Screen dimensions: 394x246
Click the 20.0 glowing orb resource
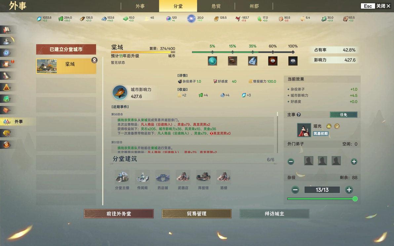[195, 19]
